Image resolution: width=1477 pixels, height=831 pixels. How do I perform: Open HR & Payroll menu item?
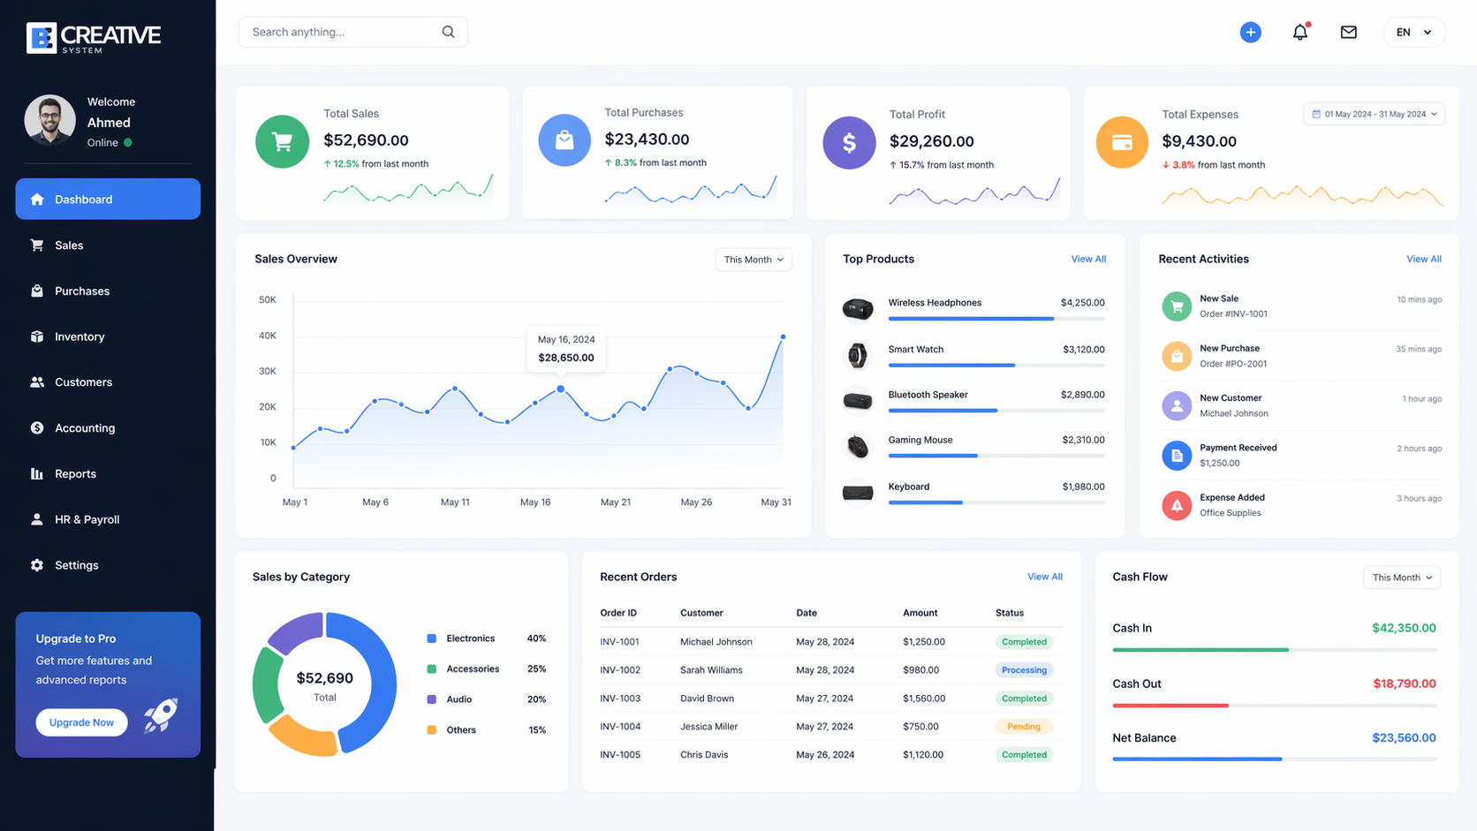coord(87,519)
